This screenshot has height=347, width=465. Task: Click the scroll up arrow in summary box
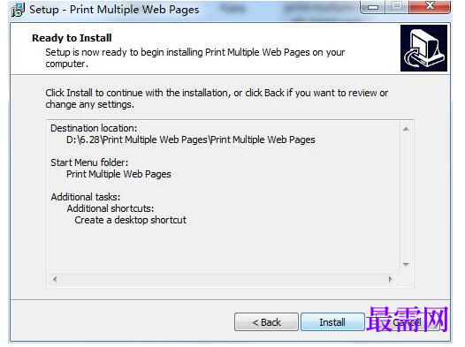point(406,129)
